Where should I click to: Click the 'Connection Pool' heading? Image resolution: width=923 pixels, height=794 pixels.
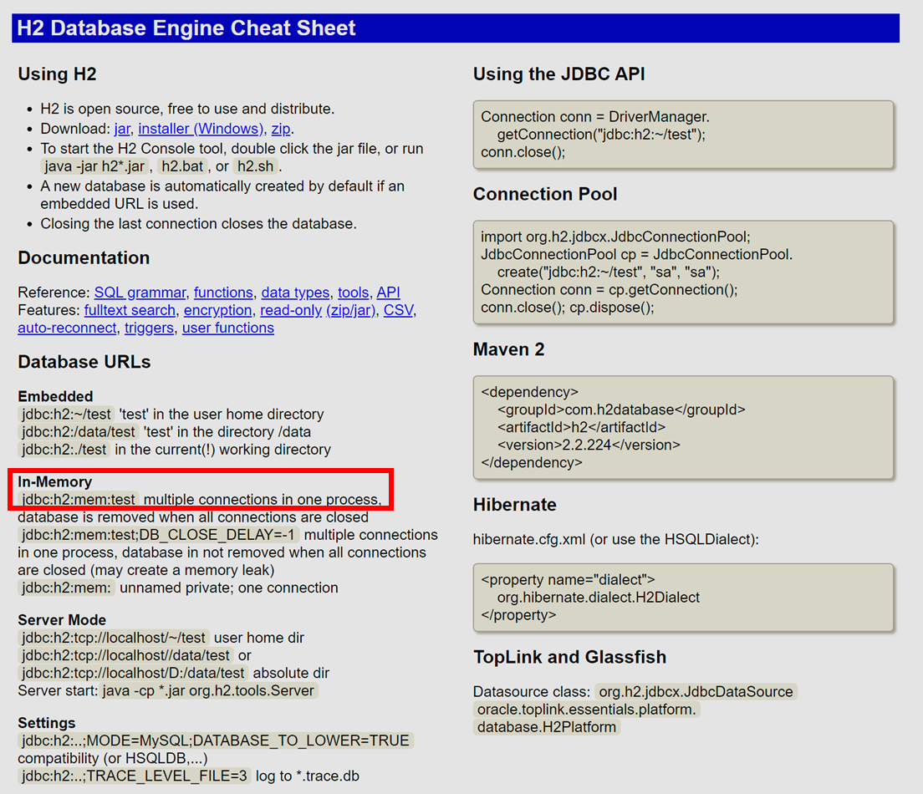point(545,194)
